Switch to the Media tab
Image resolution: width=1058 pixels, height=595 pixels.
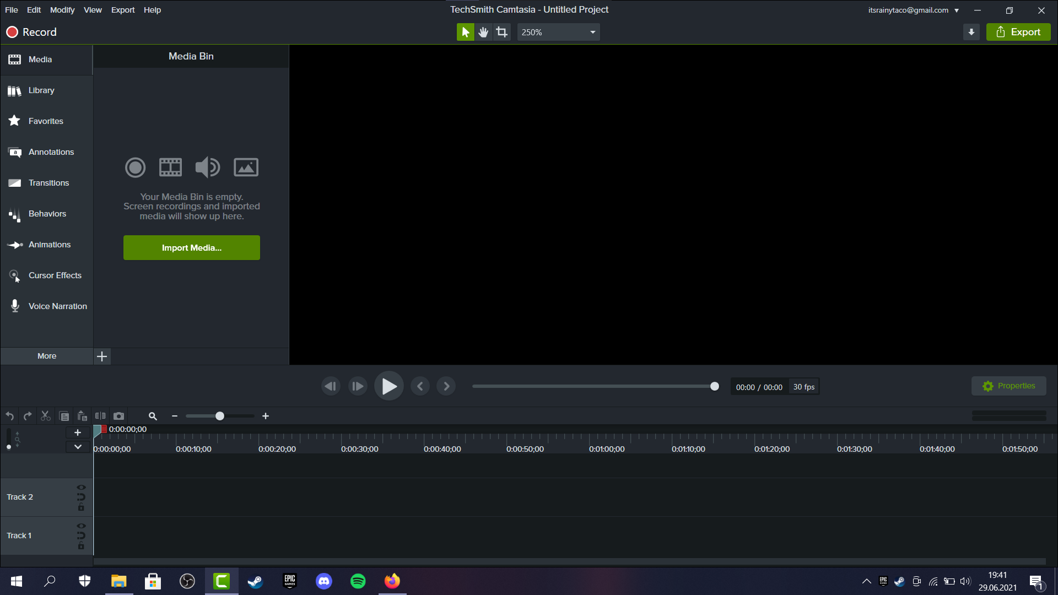[x=47, y=59]
